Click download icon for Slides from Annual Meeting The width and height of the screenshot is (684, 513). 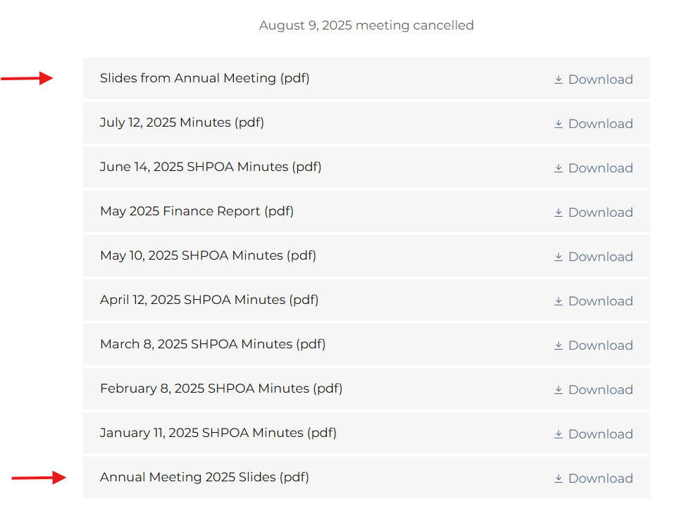point(559,80)
